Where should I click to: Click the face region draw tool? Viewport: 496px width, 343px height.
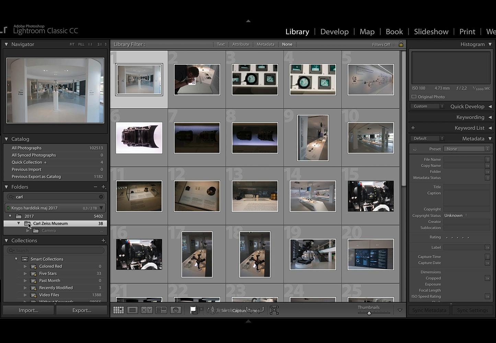click(x=274, y=310)
